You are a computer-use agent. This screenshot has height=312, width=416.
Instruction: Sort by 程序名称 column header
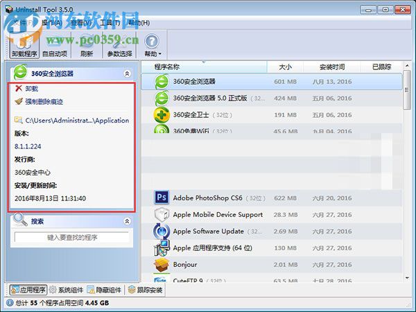(x=204, y=67)
